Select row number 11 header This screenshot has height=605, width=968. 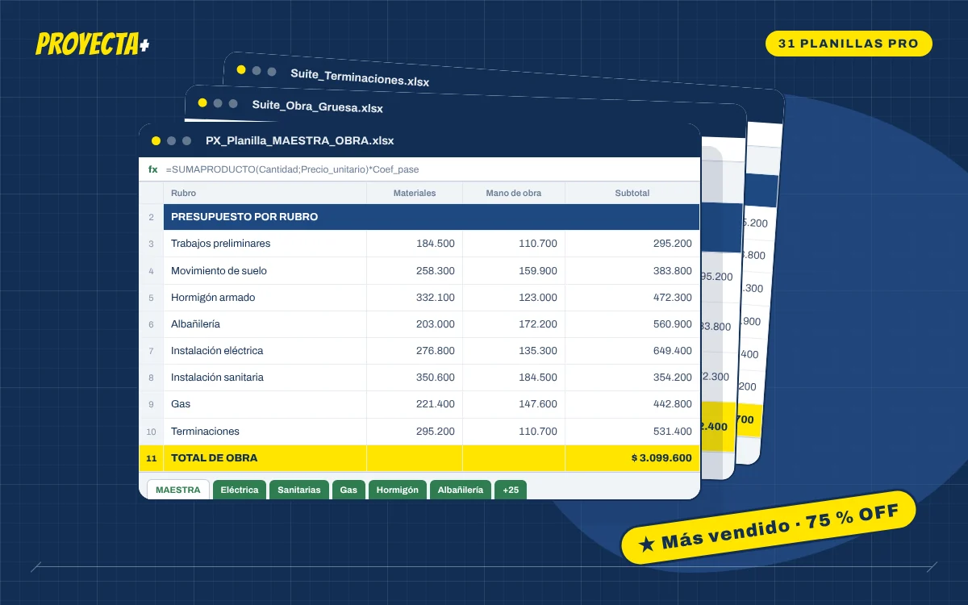(x=151, y=458)
